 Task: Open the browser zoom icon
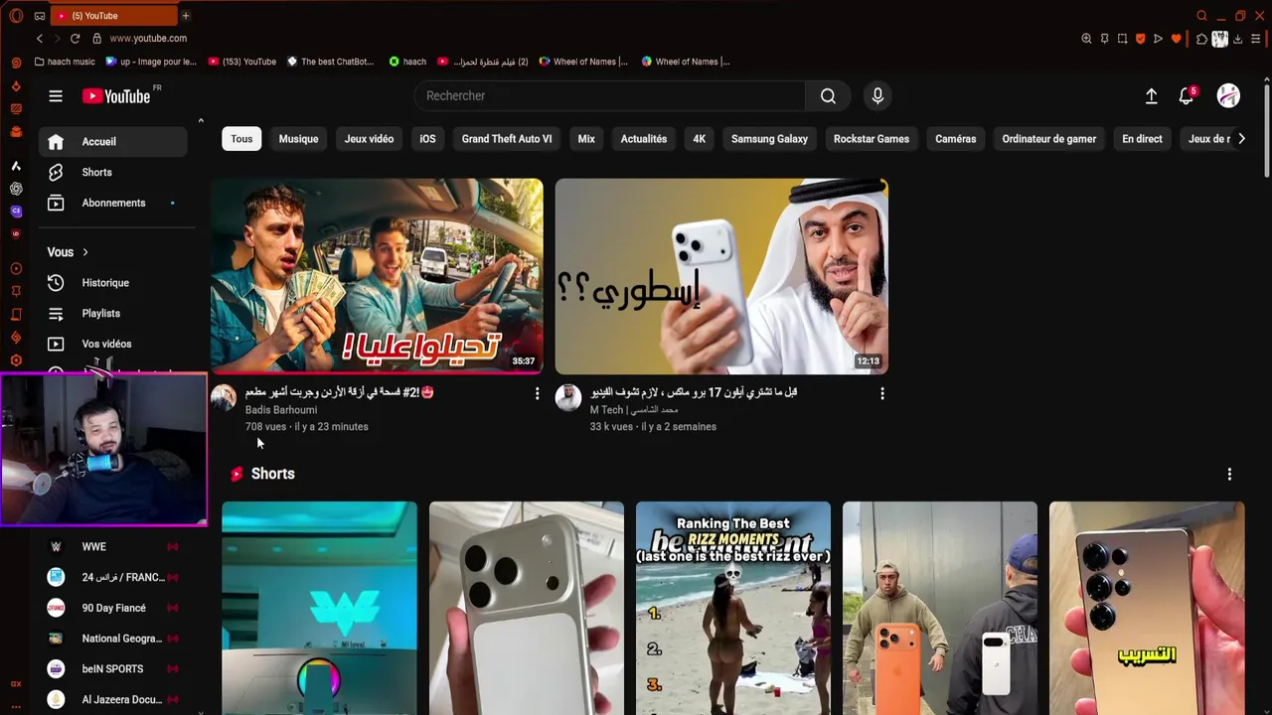pyautogui.click(x=1086, y=39)
